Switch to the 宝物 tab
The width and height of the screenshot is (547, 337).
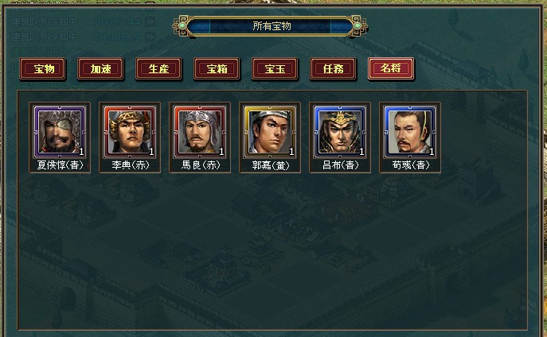42,69
